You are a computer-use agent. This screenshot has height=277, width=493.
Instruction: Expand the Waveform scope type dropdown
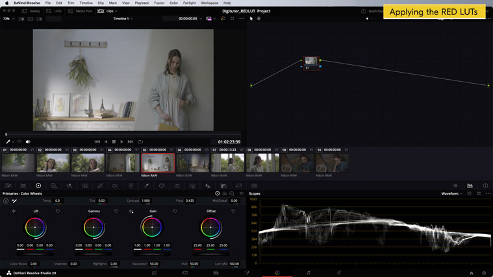point(451,193)
